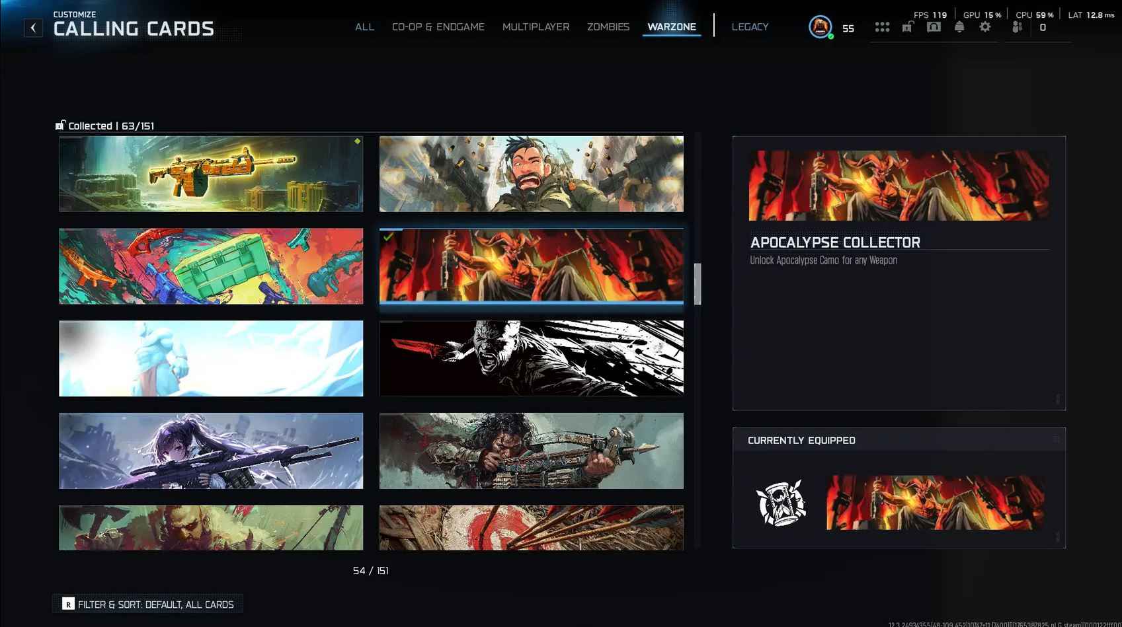The width and height of the screenshot is (1122, 627).
Task: Open the Legacy tab
Action: pos(750,27)
